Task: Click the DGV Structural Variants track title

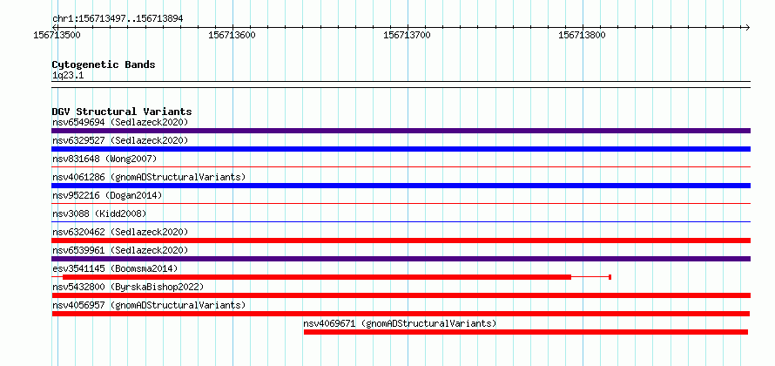Action: (x=122, y=112)
